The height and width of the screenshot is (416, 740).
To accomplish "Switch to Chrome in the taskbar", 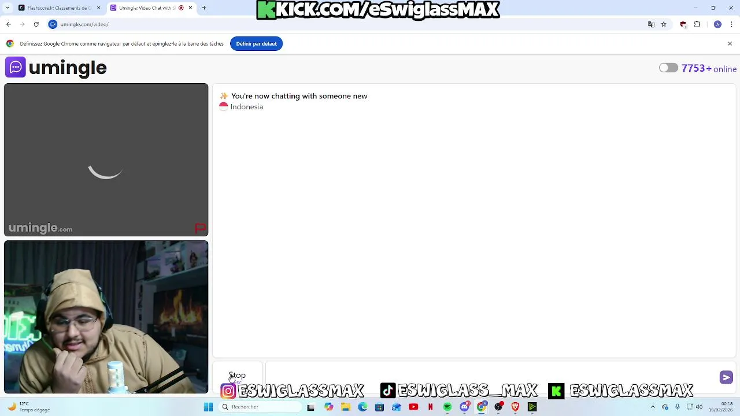I will coord(482,407).
